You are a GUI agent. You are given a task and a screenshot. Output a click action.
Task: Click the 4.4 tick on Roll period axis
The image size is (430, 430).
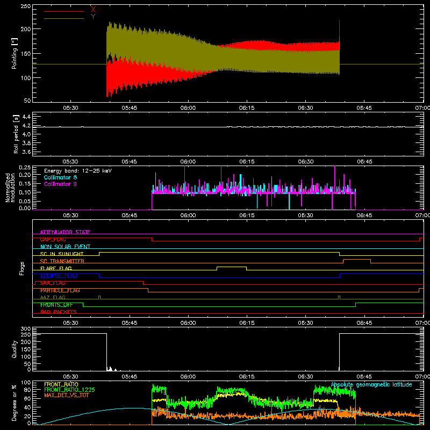click(x=26, y=117)
